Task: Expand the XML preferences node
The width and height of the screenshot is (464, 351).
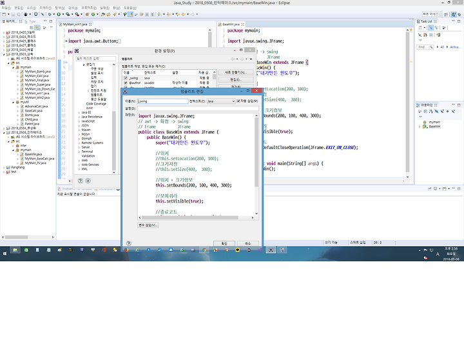Action: click(x=79, y=169)
